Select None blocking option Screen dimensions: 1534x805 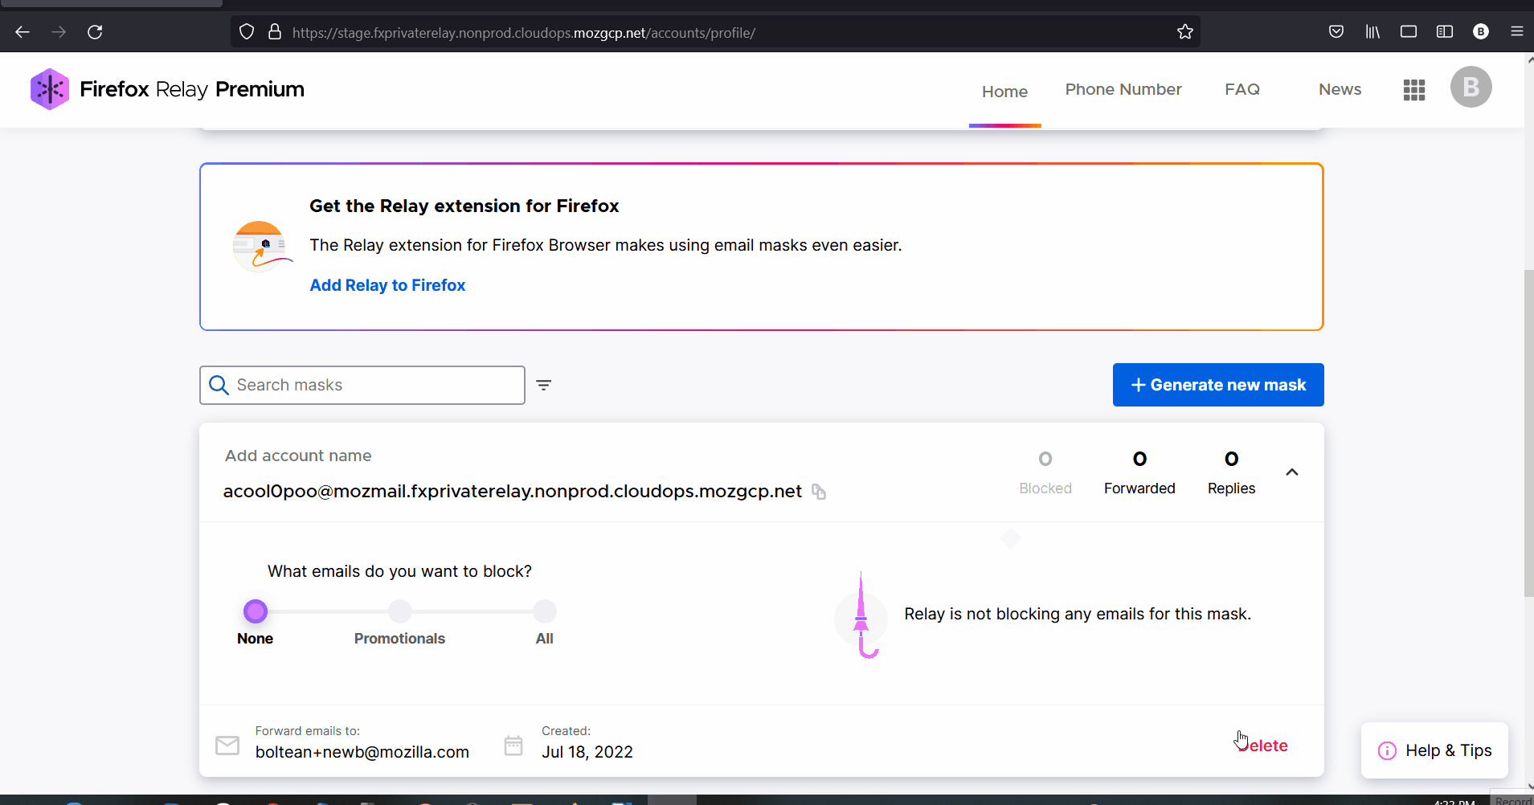(x=254, y=611)
